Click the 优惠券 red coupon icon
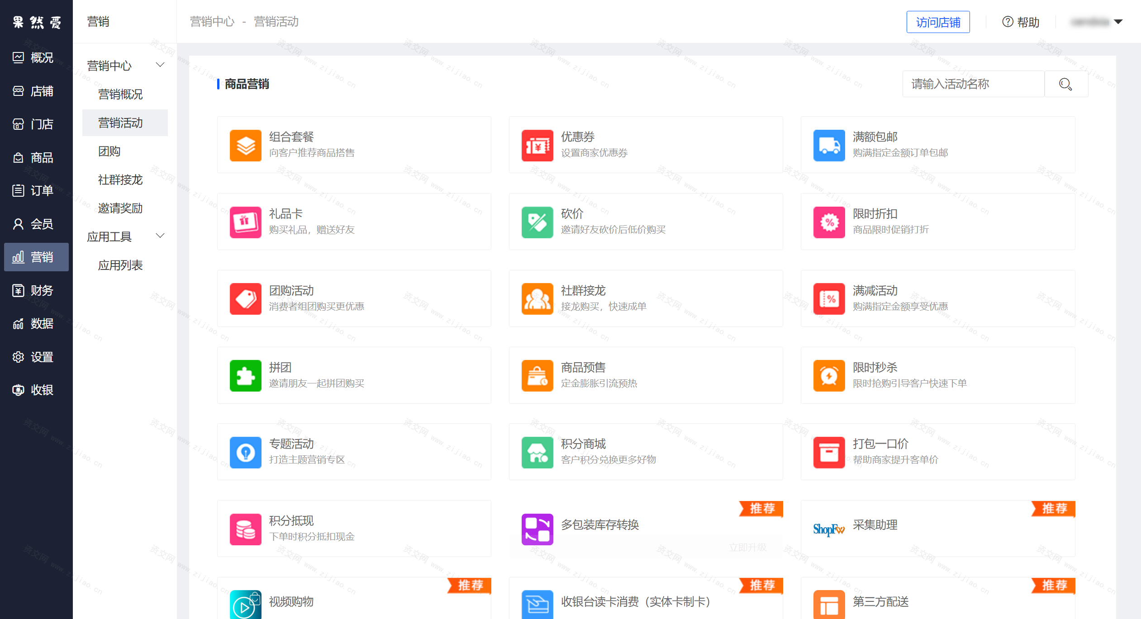The width and height of the screenshot is (1141, 619). 537,146
